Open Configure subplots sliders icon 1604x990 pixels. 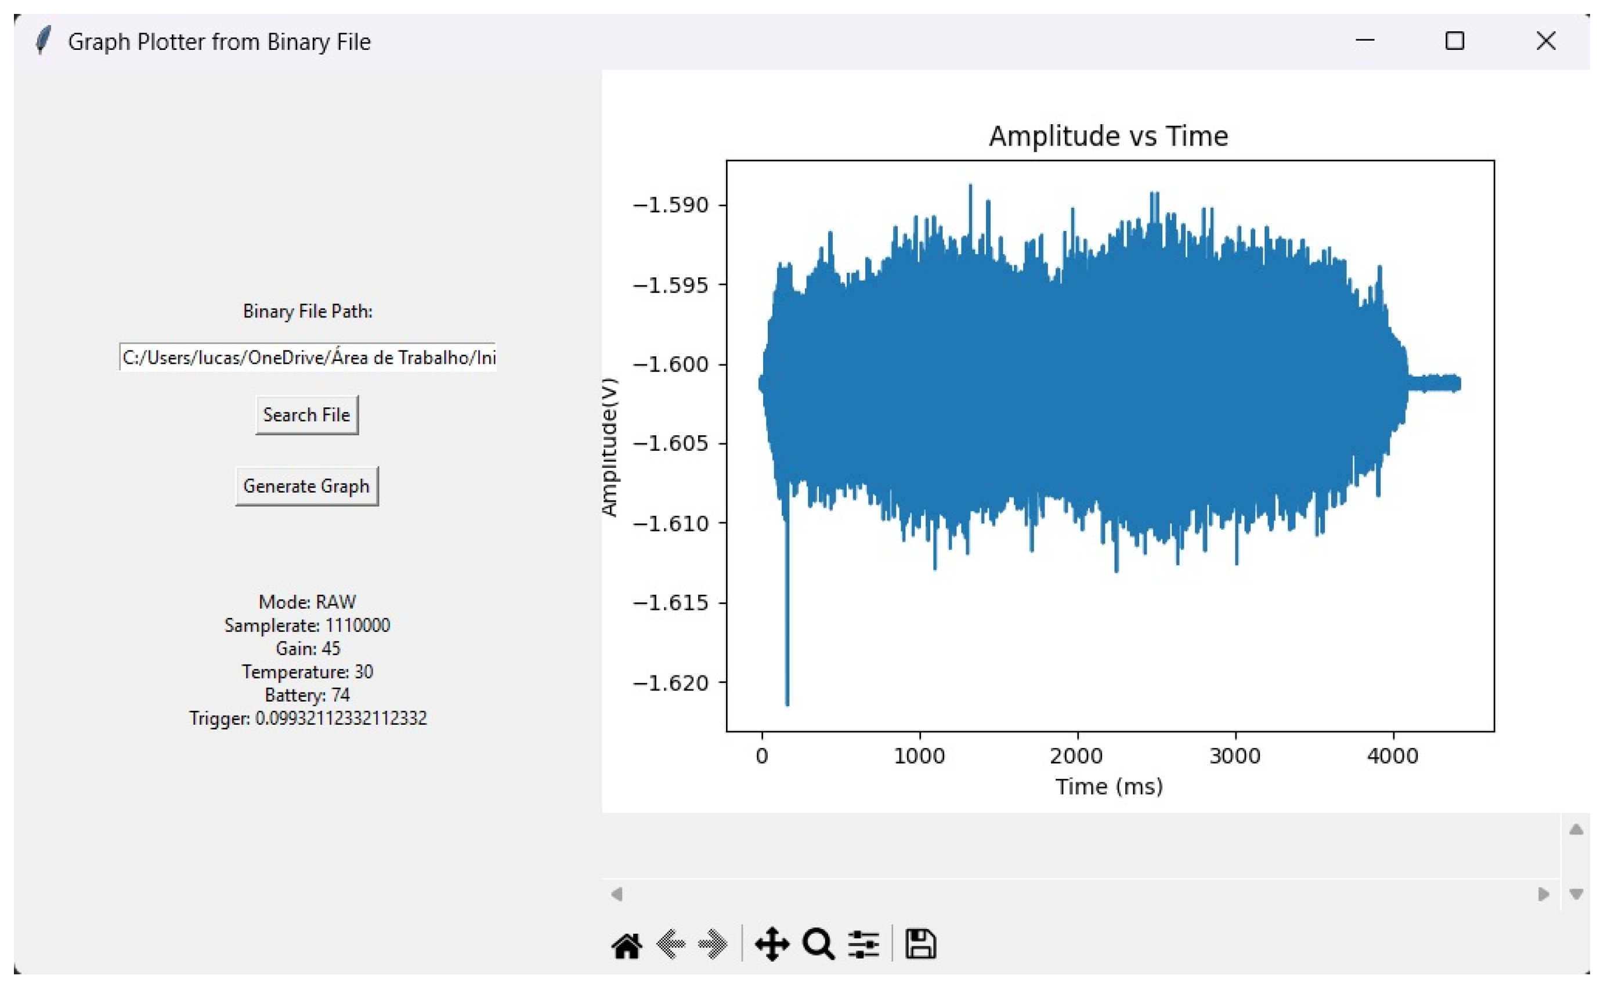[x=864, y=944]
